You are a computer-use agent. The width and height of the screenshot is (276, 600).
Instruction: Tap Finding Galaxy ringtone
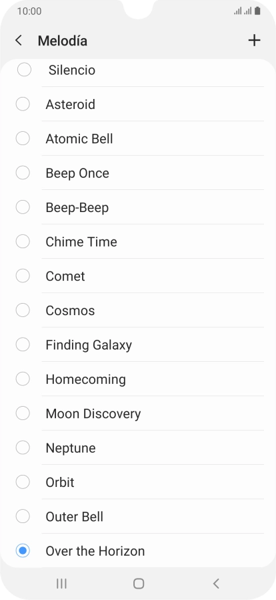point(139,344)
